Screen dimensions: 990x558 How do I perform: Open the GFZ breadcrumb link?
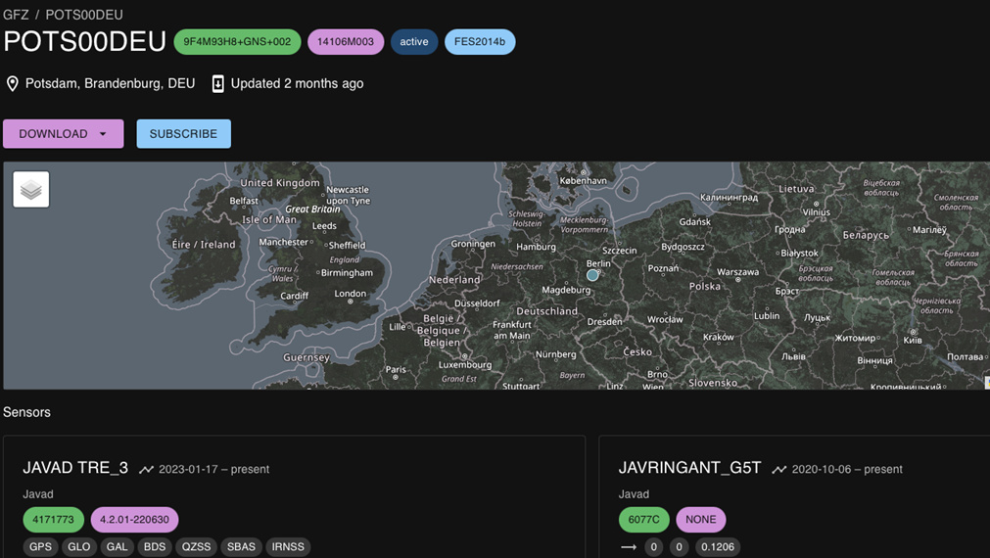pos(16,15)
